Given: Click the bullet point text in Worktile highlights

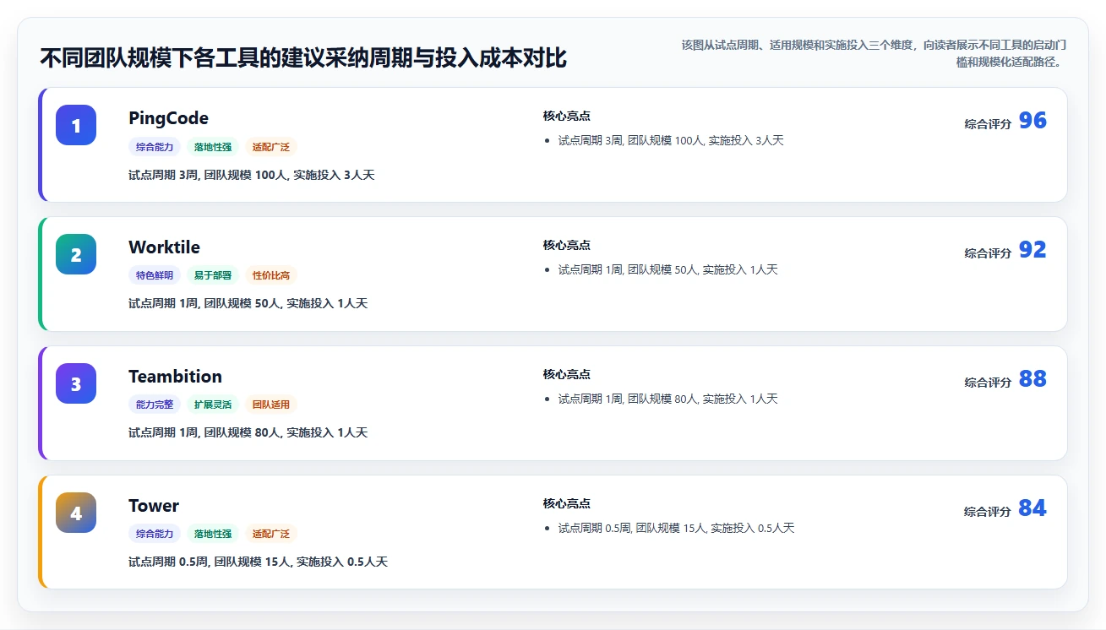Looking at the screenshot, I should click(667, 269).
